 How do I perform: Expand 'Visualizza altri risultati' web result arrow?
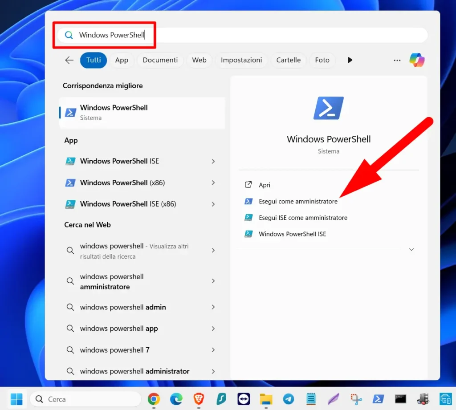point(213,250)
